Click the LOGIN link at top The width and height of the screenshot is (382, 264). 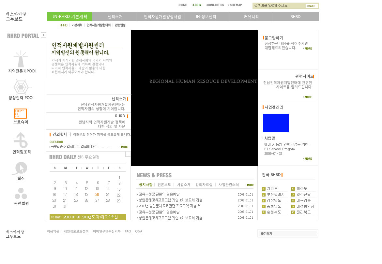(197, 5)
